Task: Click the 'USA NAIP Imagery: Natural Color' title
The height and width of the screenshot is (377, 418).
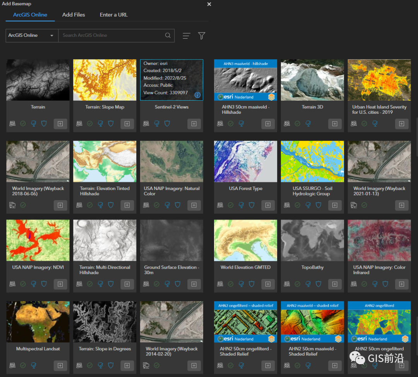Action: click(x=172, y=191)
